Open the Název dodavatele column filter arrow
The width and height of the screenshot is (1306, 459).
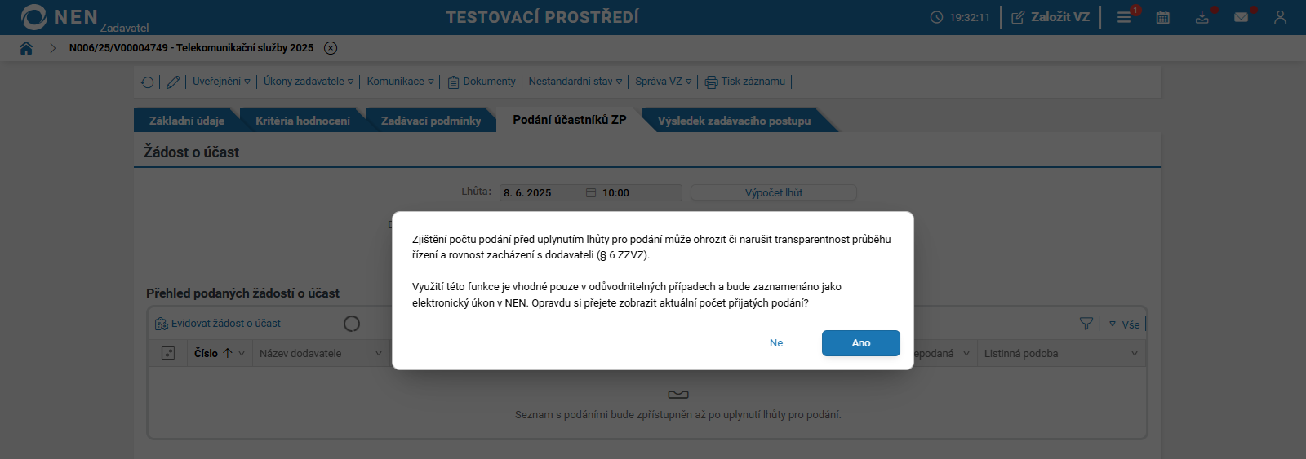pyautogui.click(x=379, y=353)
